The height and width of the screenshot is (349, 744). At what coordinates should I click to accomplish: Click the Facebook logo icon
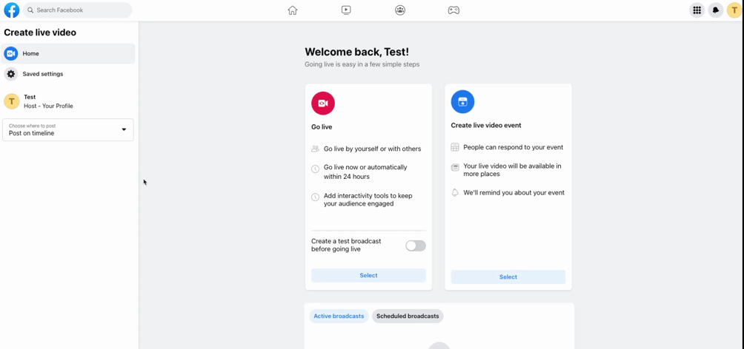[x=12, y=10]
